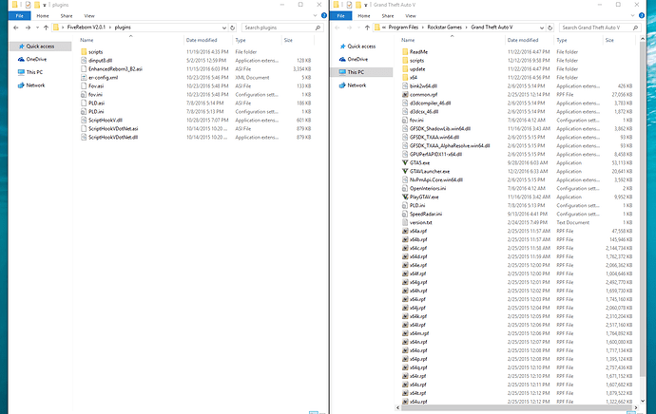Image resolution: width=656 pixels, height=414 pixels.
Task: Select x64u.rpf file name
Action: [418, 402]
